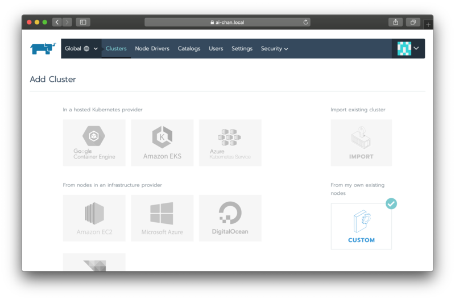Open the Node Drivers tab
Viewport: 455px width, 300px height.
[x=152, y=49]
